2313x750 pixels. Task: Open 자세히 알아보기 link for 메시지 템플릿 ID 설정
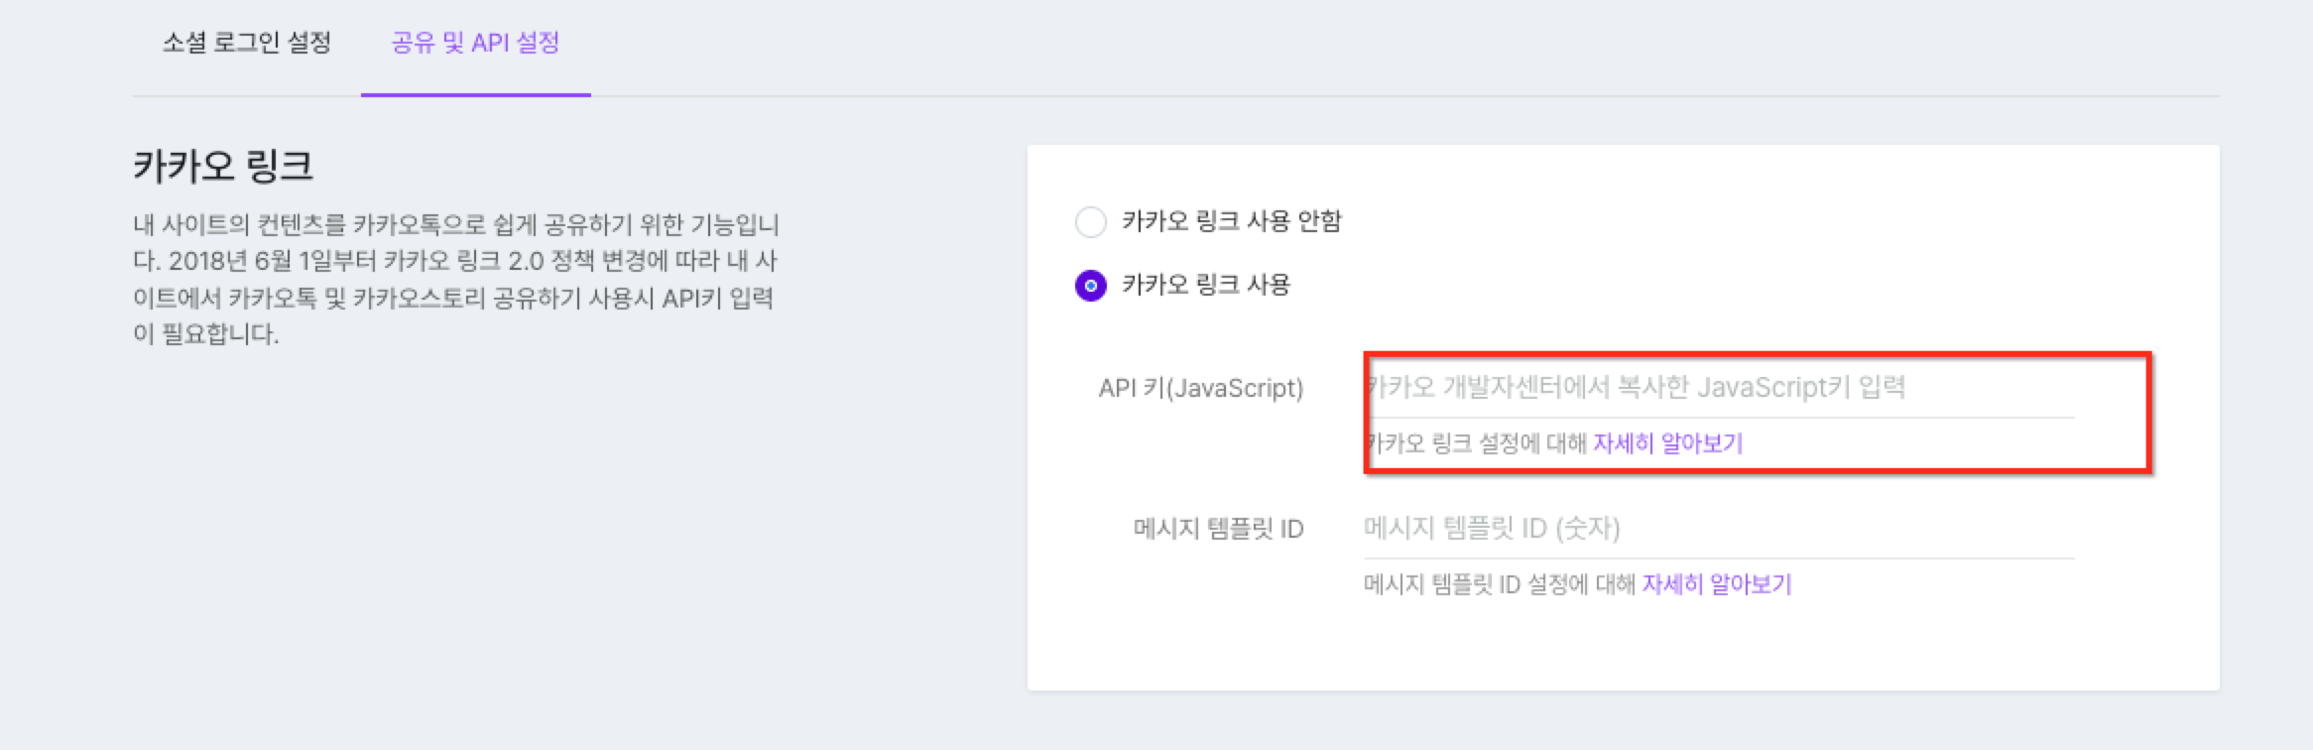(x=1716, y=584)
